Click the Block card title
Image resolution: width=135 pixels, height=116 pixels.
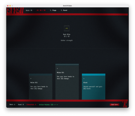(85, 83)
